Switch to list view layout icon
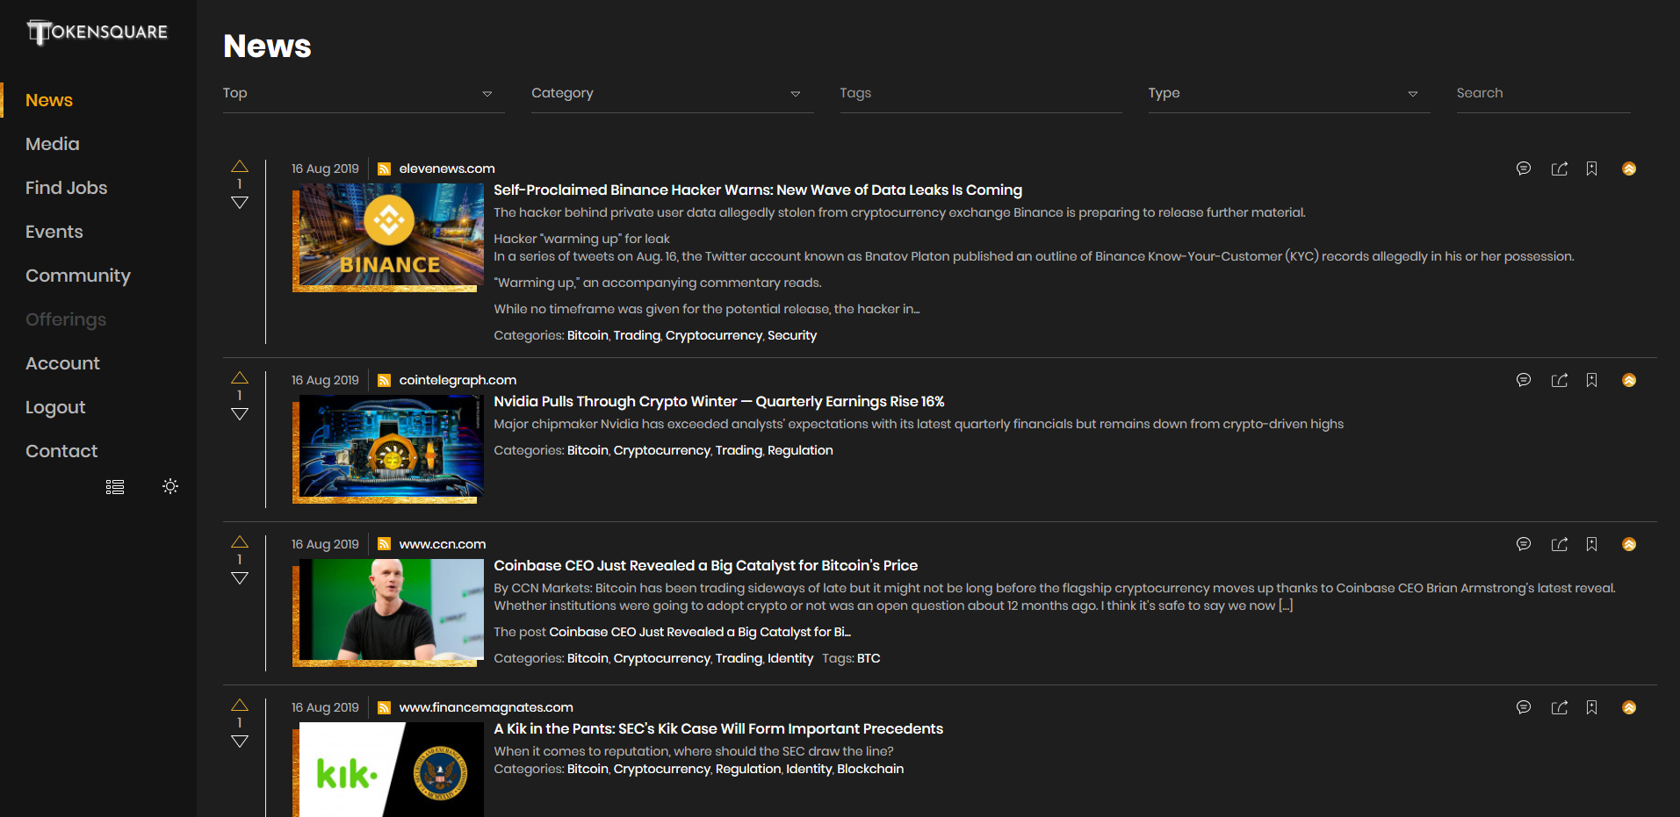Image resolution: width=1680 pixels, height=817 pixels. (x=115, y=487)
